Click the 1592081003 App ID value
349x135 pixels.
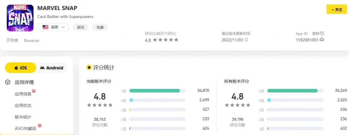(307, 40)
